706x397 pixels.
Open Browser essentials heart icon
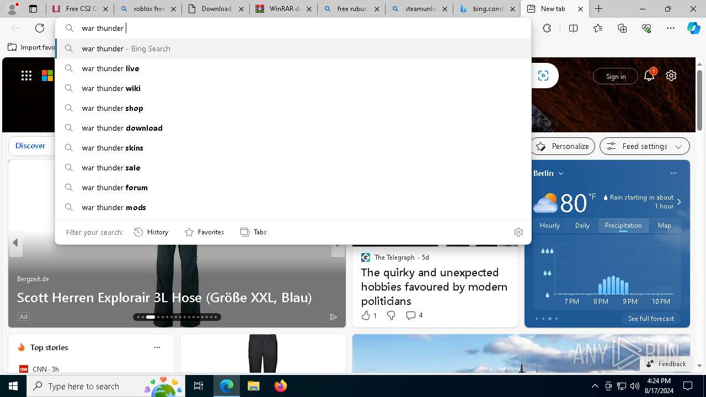pos(646,28)
